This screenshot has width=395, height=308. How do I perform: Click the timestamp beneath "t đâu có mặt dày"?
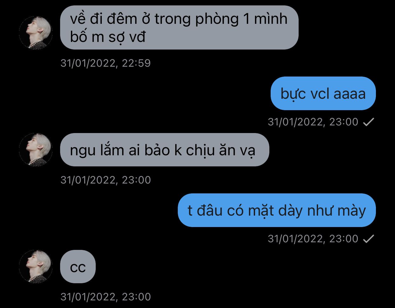point(313,239)
